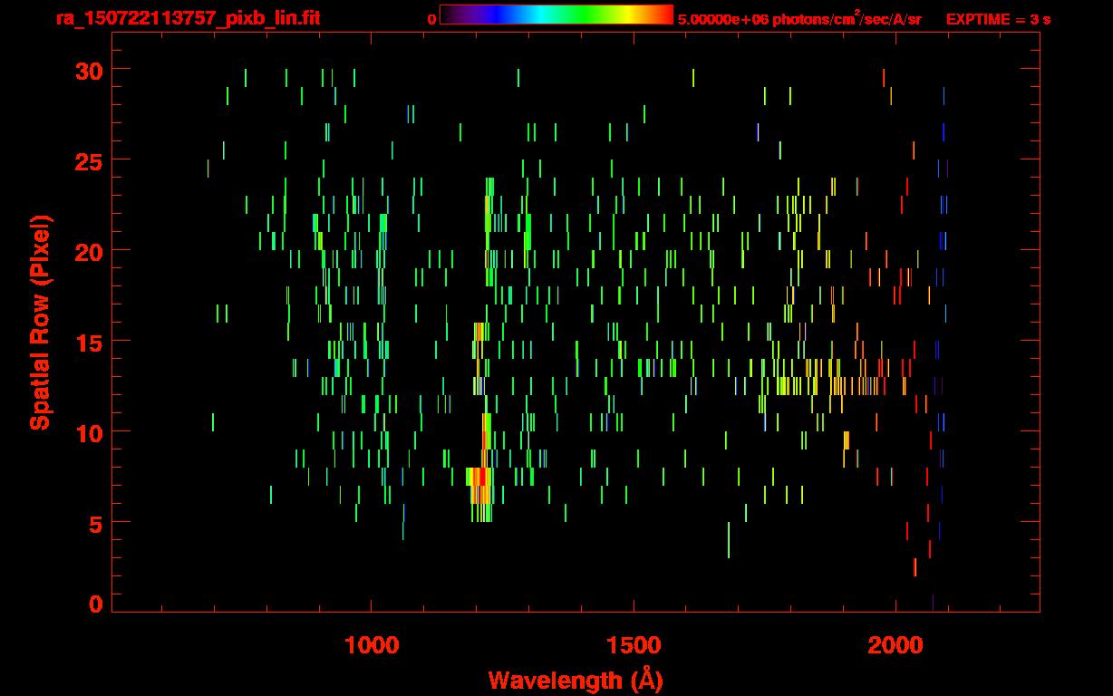
Task: Click the EXPTIME = 3 s label
Action: (x=999, y=19)
